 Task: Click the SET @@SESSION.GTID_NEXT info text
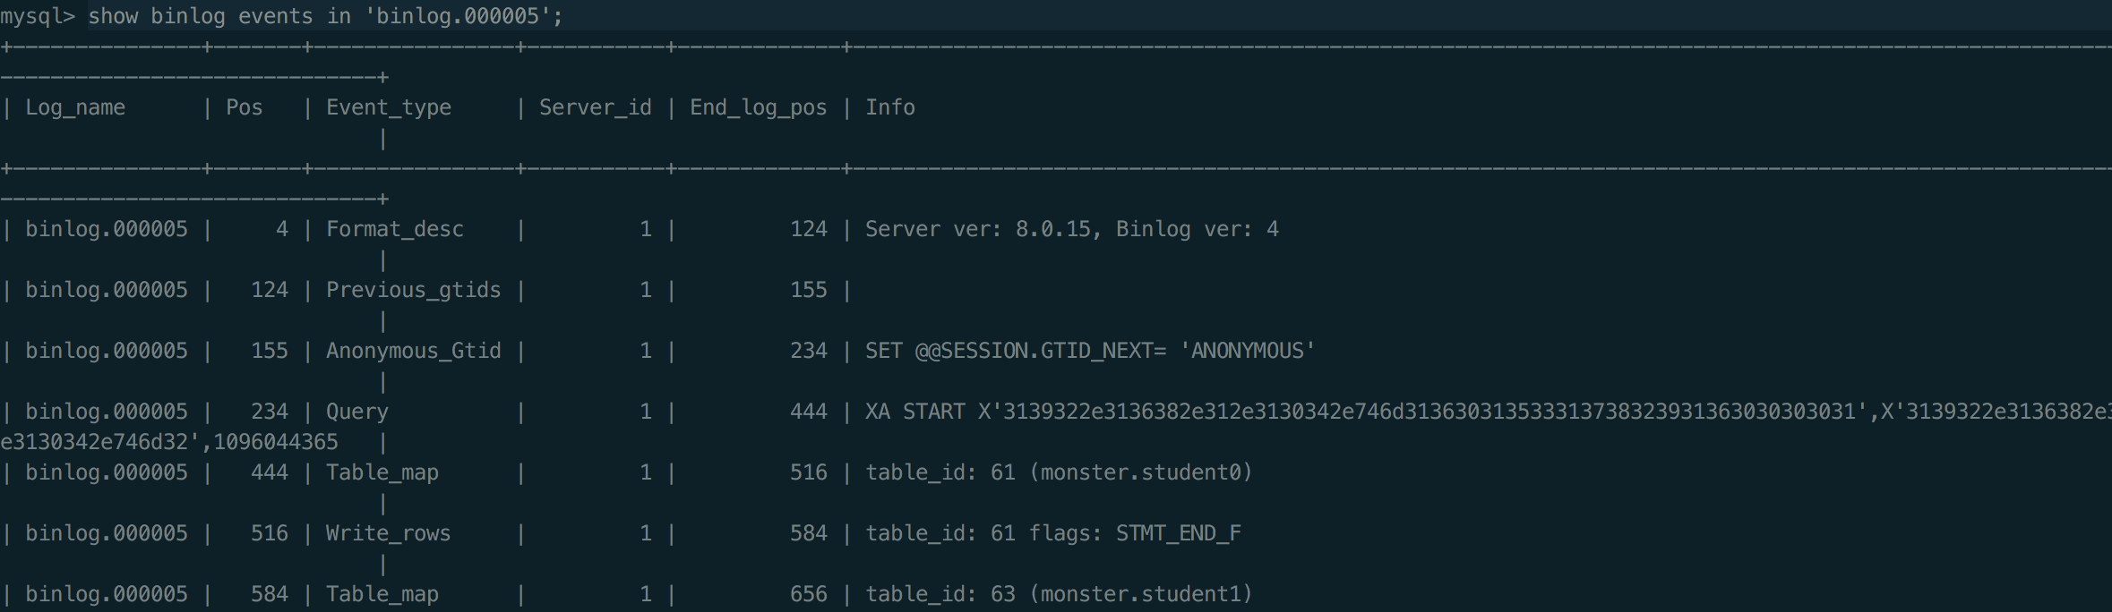point(1089,351)
